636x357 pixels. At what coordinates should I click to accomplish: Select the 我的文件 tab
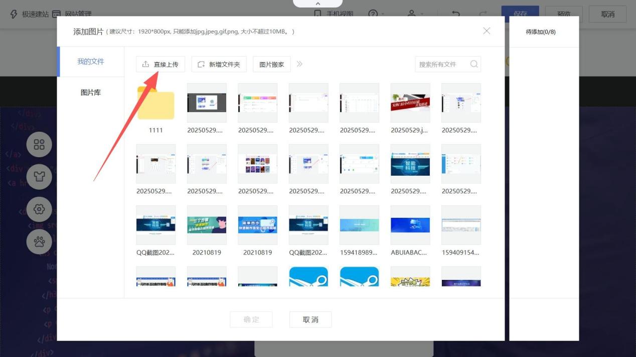pyautogui.click(x=91, y=62)
